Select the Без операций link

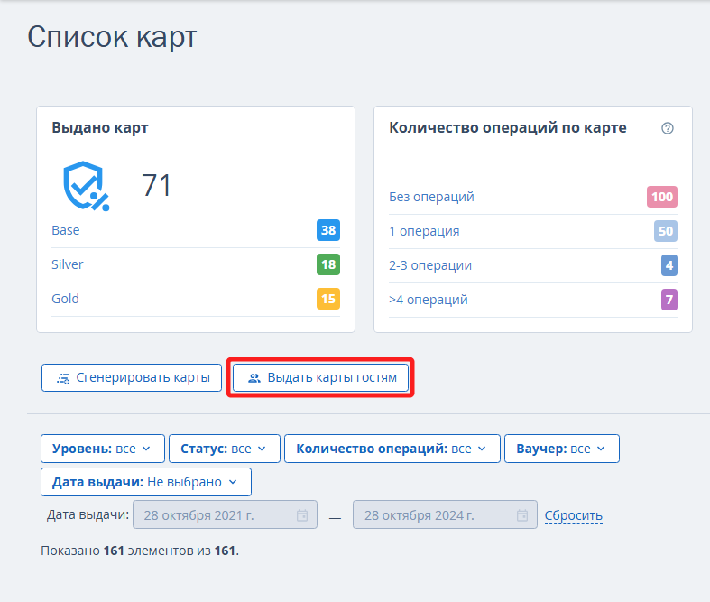pyautogui.click(x=431, y=197)
